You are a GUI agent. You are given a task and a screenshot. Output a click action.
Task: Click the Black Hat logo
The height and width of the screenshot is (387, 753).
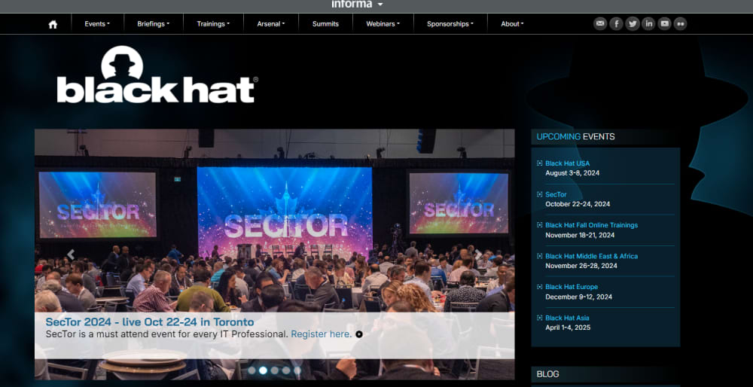(157, 75)
